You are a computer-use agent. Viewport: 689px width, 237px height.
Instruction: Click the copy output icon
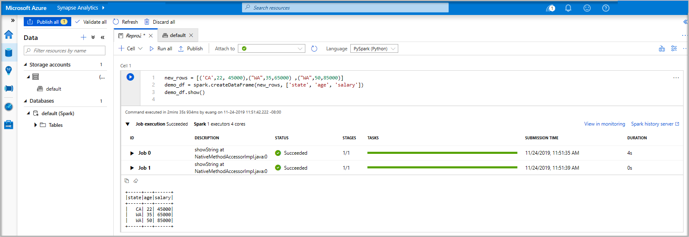127,181
